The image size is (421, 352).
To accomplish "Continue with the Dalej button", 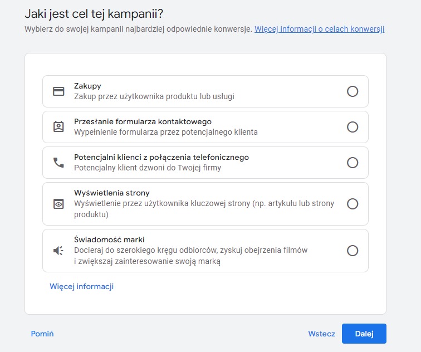I will tap(364, 334).
